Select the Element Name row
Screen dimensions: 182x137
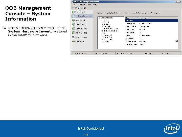pos(152,24)
